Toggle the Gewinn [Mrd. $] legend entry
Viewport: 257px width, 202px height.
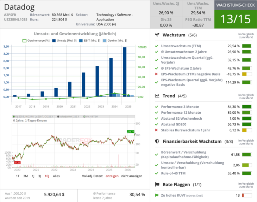[115, 41]
